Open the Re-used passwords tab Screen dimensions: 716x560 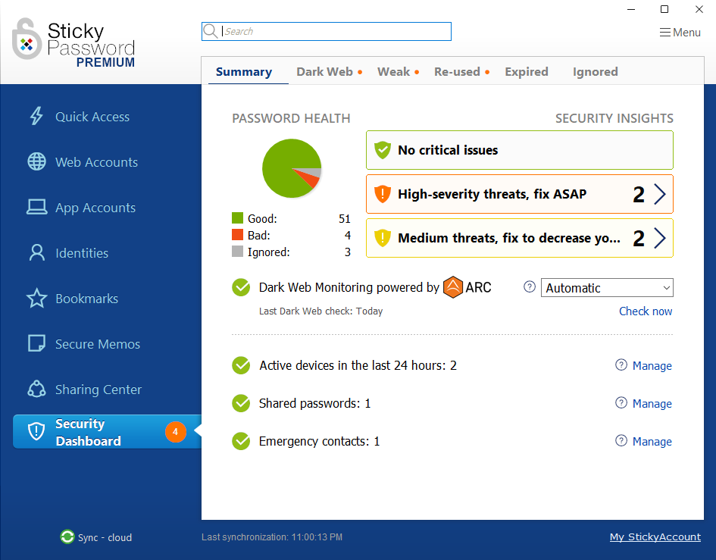tap(457, 72)
